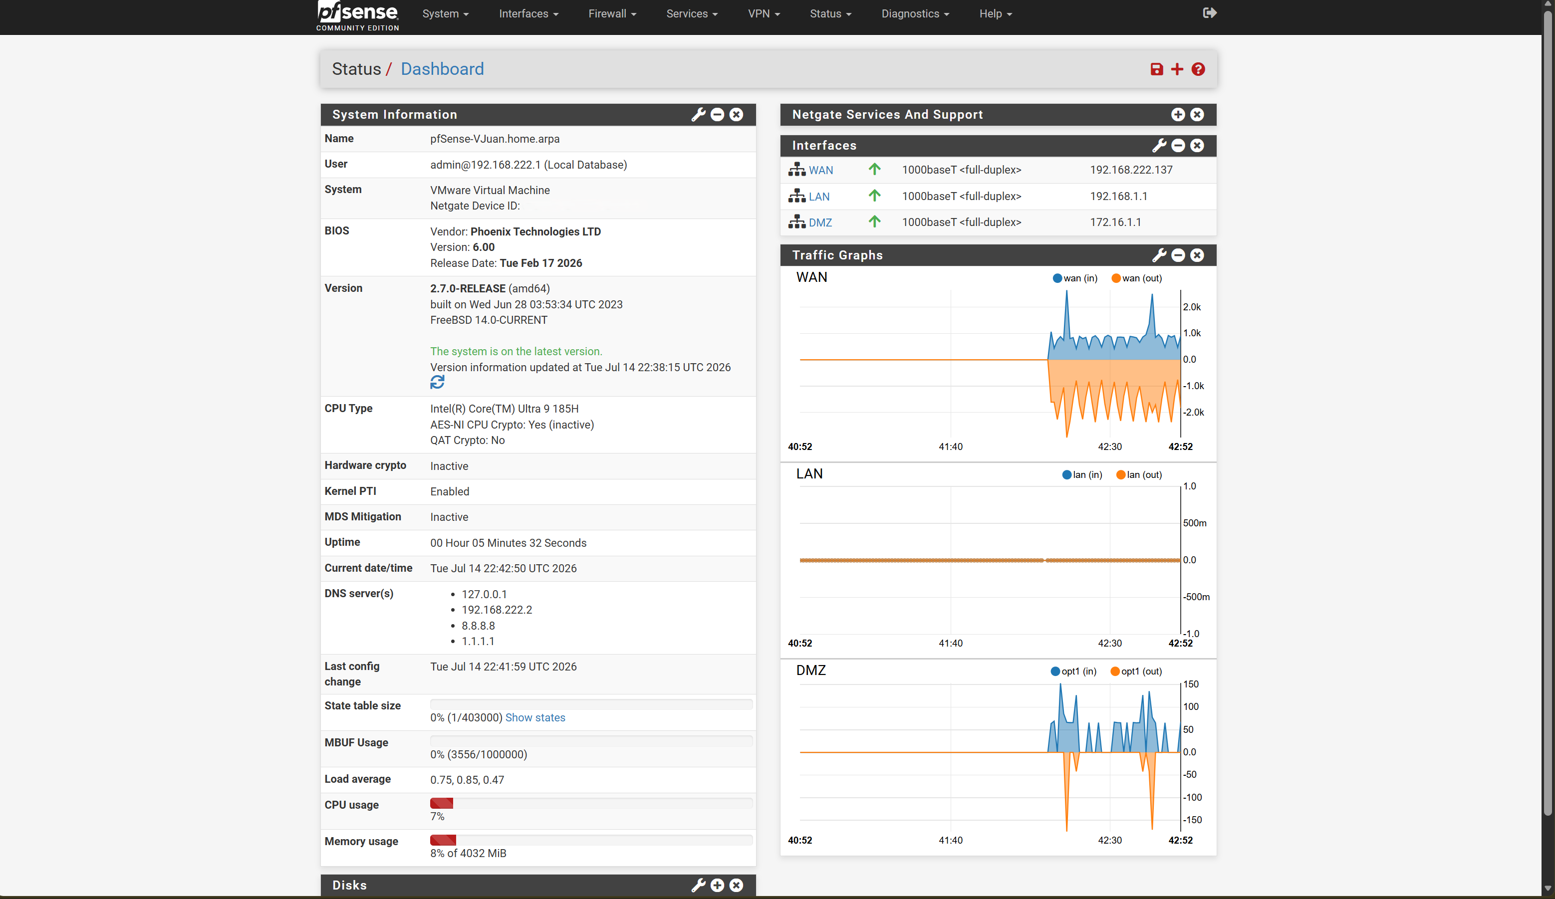The image size is (1555, 899).
Task: Click uptime value 00 Hour 05 Minutes
Action: [x=508, y=543]
